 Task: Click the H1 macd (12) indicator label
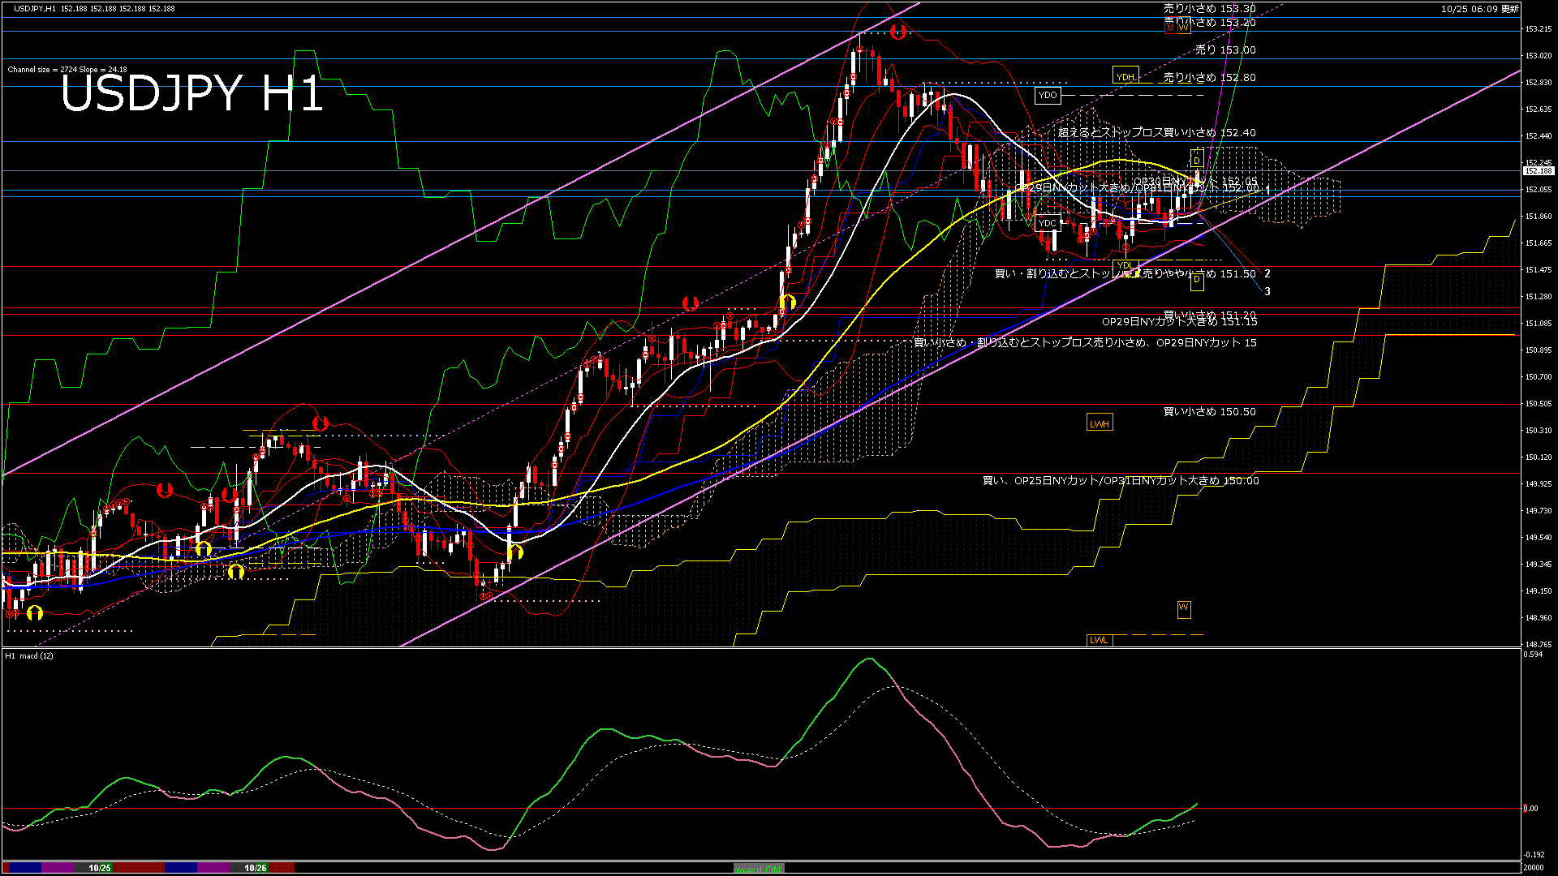[30, 655]
